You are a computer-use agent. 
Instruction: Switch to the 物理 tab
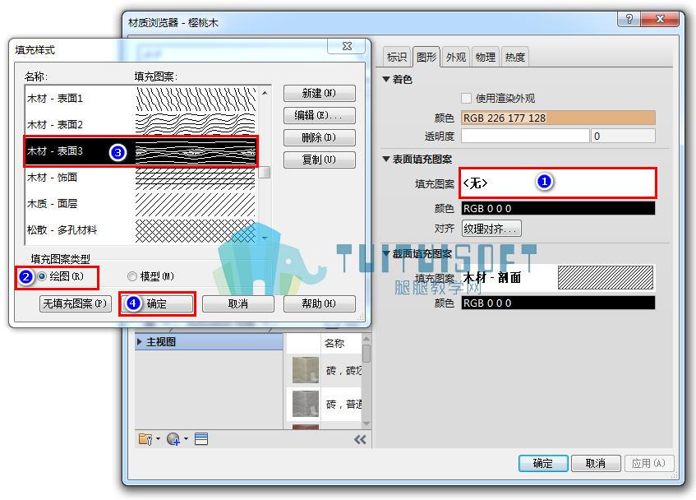click(x=485, y=58)
